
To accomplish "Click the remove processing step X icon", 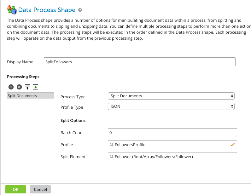I will (x=19, y=87).
